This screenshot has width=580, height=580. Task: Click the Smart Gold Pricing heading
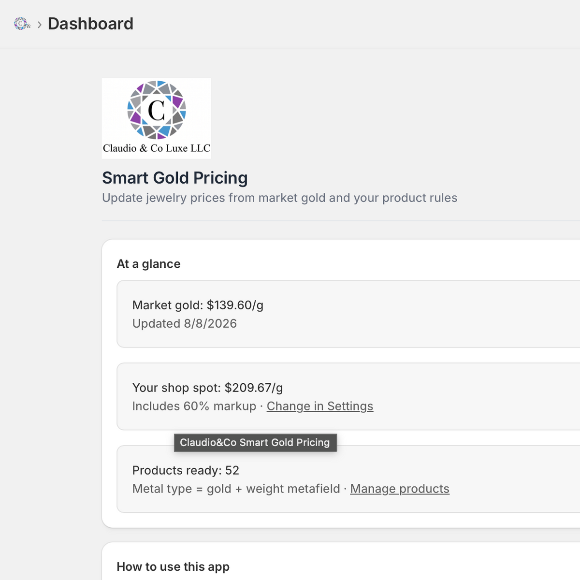tap(174, 178)
